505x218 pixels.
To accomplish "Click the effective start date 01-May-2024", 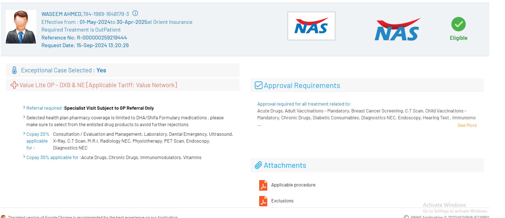I will 95,22.
